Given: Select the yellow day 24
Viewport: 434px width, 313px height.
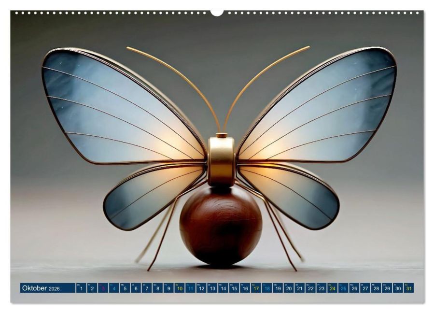Looking at the screenshot, I should (x=333, y=288).
